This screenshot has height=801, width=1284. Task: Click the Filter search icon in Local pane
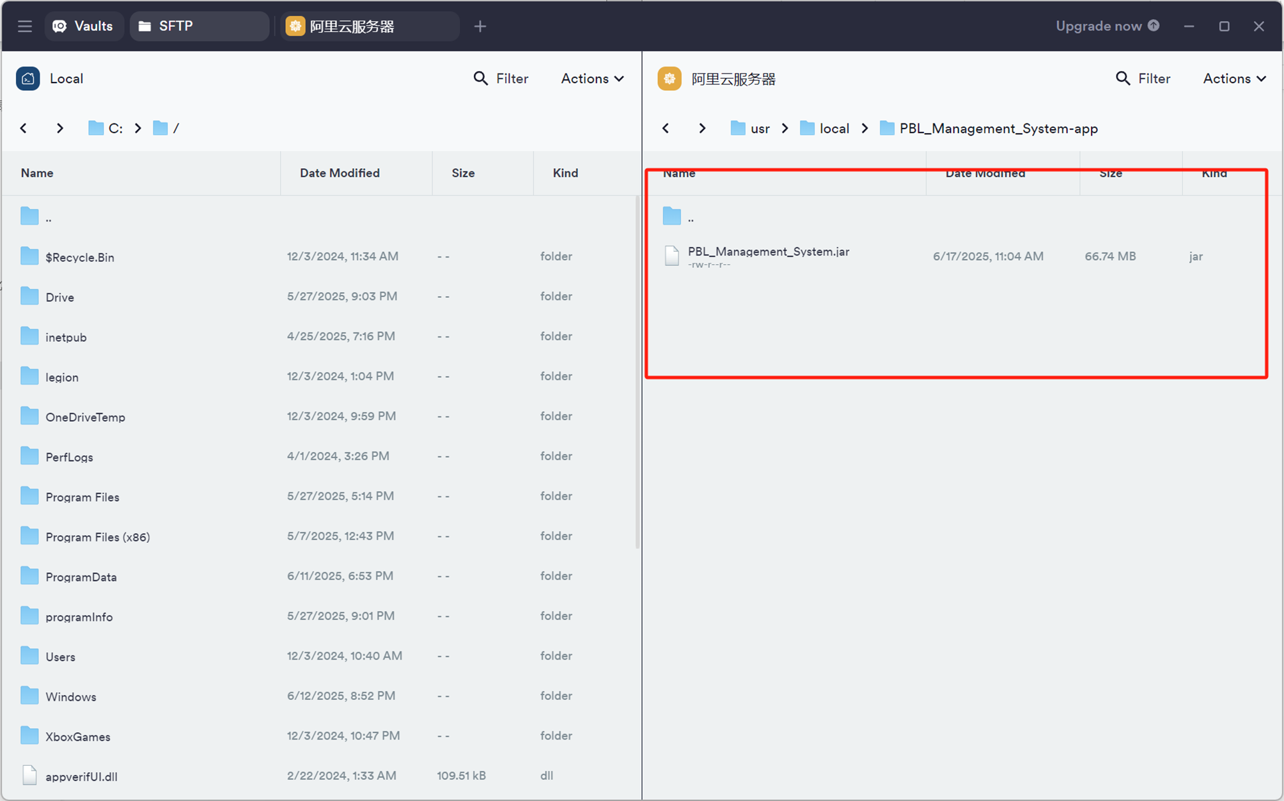pyautogui.click(x=480, y=78)
